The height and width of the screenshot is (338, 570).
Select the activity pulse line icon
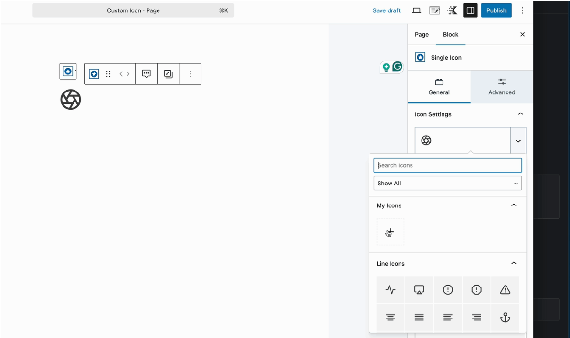pyautogui.click(x=391, y=289)
